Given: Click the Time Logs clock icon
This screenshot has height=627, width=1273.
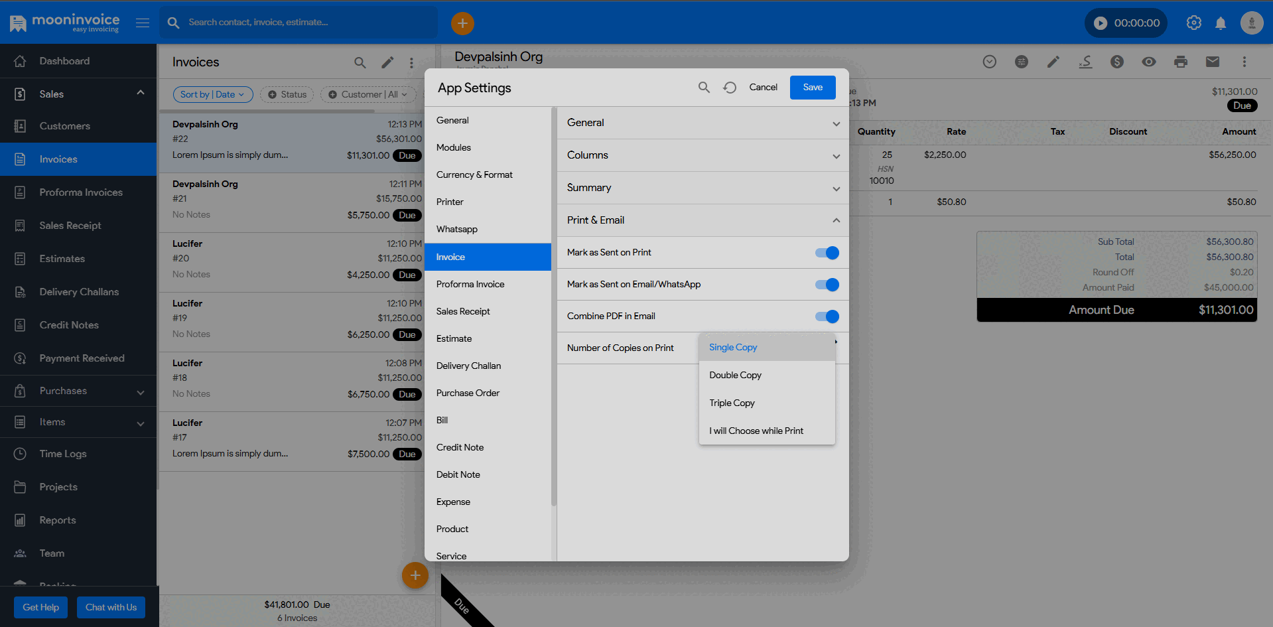Looking at the screenshot, I should 20,454.
